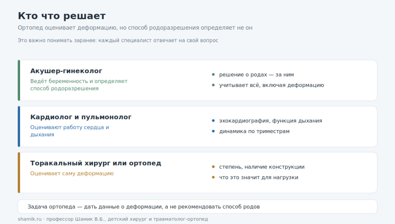Click the text 'Ведёт беременность и определяет способ родоразрешения'
Image resolution: width=395 pixels, height=224 pixels.
point(79,85)
